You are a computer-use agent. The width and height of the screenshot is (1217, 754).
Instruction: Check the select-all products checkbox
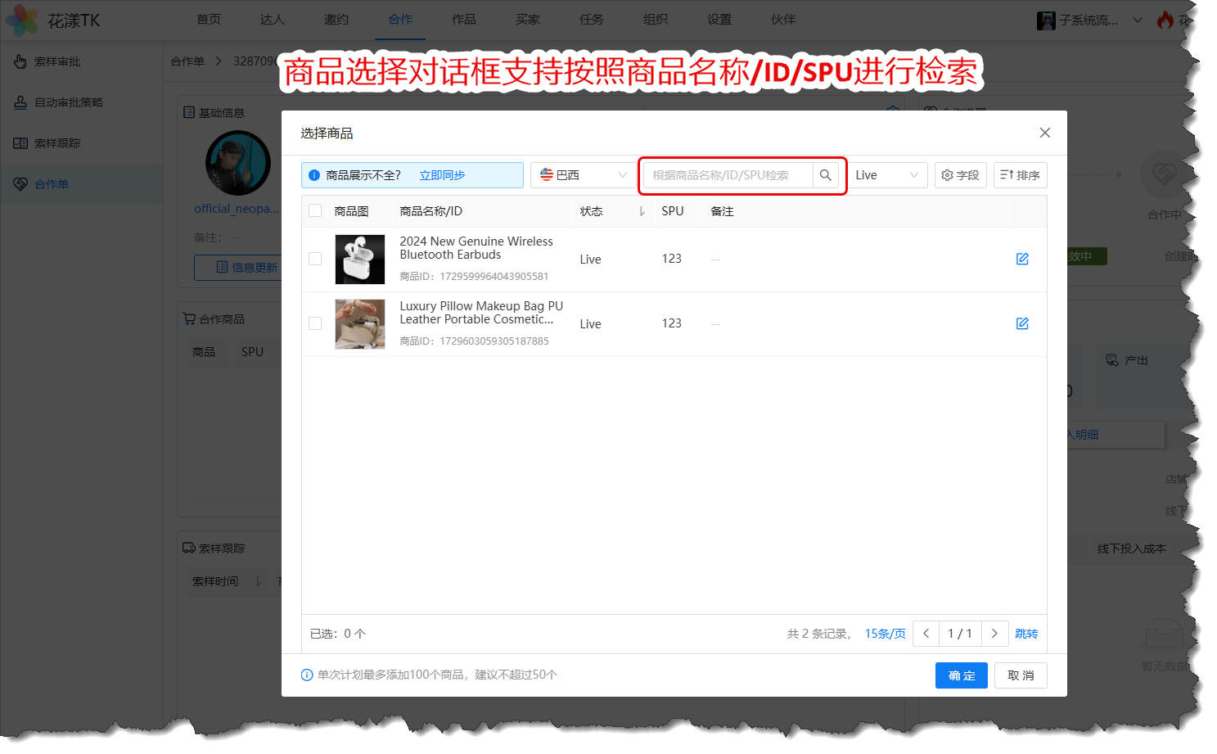click(315, 210)
